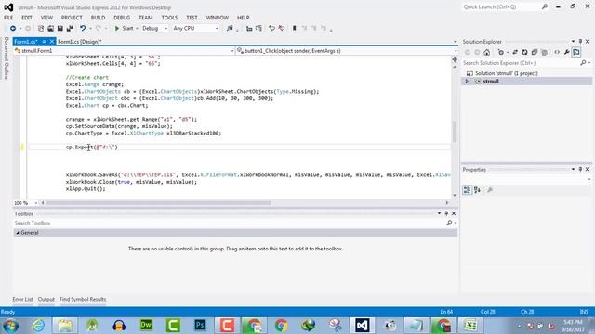This screenshot has width=595, height=334.
Task: Open the Document Outline side tab
Action: 7,58
